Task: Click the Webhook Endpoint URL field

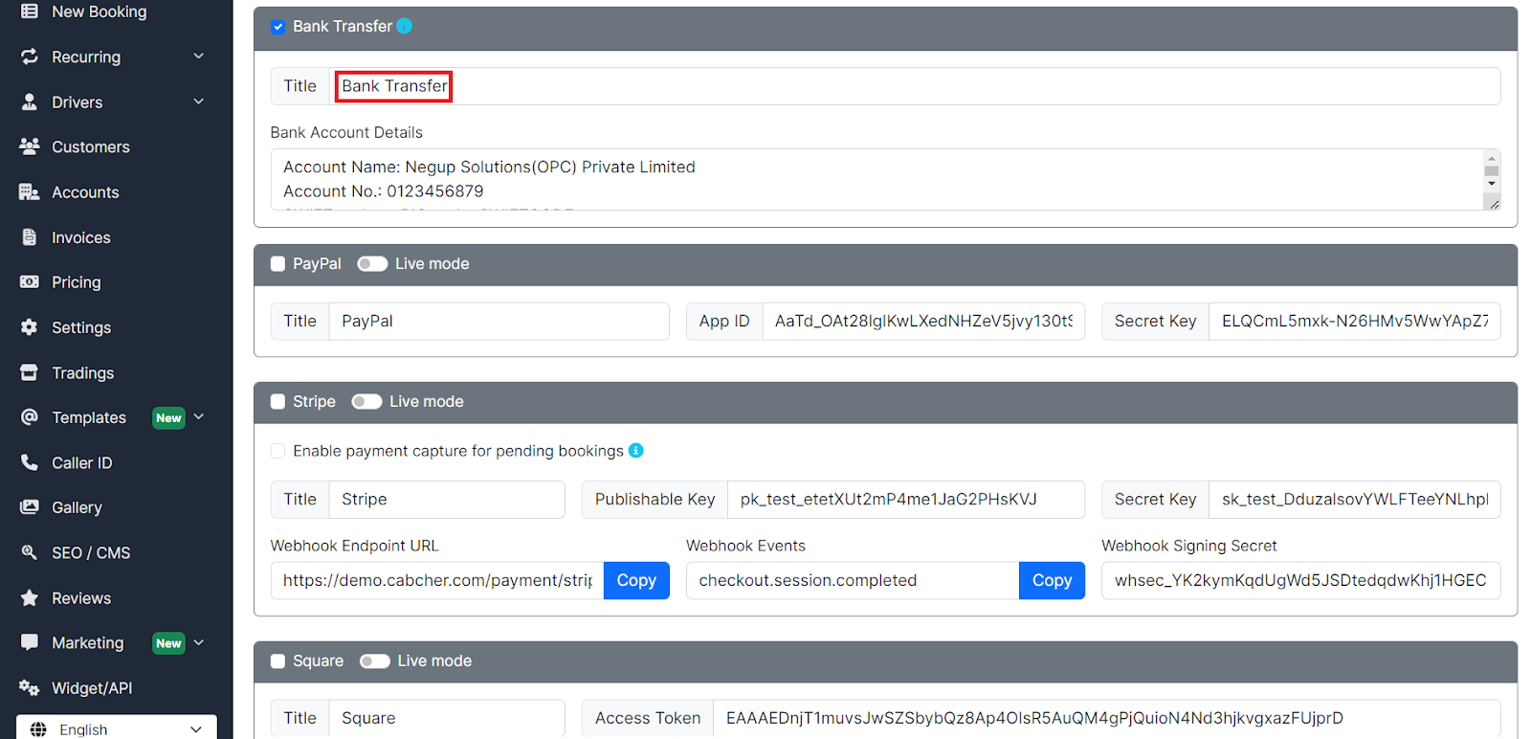Action: click(x=437, y=580)
